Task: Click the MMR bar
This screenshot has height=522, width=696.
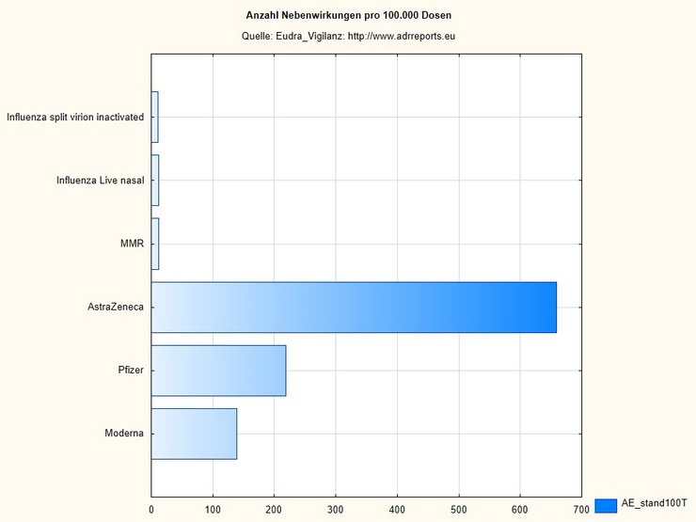Action: click(x=155, y=244)
